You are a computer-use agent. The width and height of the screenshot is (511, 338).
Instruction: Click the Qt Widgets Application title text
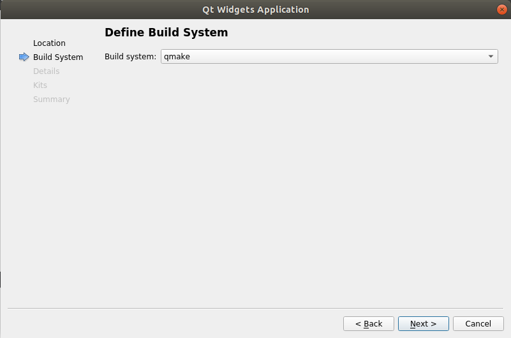click(255, 10)
